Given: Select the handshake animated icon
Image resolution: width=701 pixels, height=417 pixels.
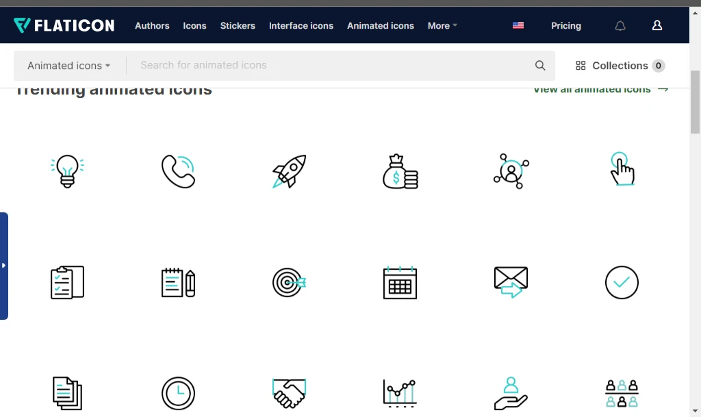Looking at the screenshot, I should click(290, 393).
